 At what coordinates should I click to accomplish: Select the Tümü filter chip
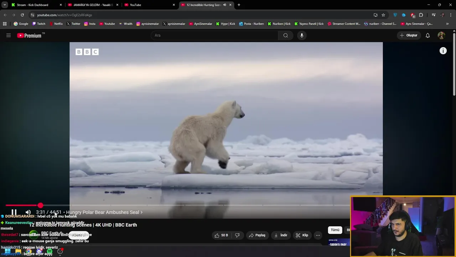pos(335,230)
